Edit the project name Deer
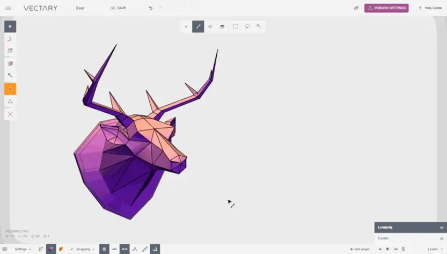Image resolution: width=447 pixels, height=254 pixels. 80,8
